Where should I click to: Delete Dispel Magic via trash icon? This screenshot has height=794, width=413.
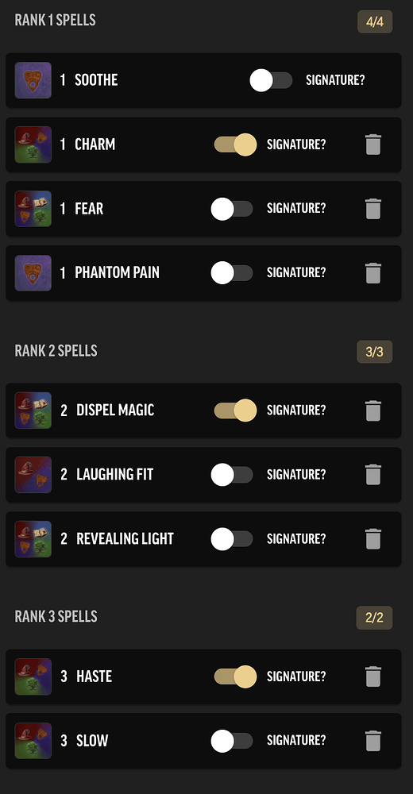point(373,410)
